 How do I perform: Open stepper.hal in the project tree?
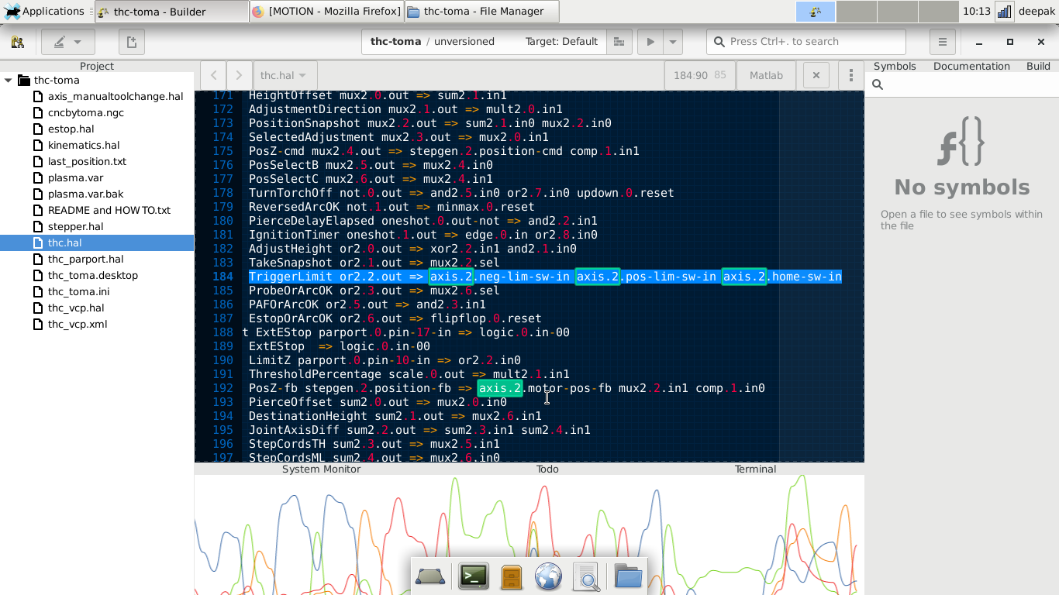tap(75, 226)
